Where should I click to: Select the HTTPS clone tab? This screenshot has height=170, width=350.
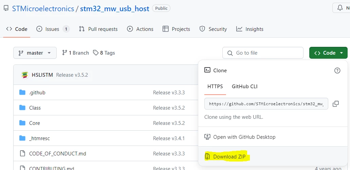215,87
